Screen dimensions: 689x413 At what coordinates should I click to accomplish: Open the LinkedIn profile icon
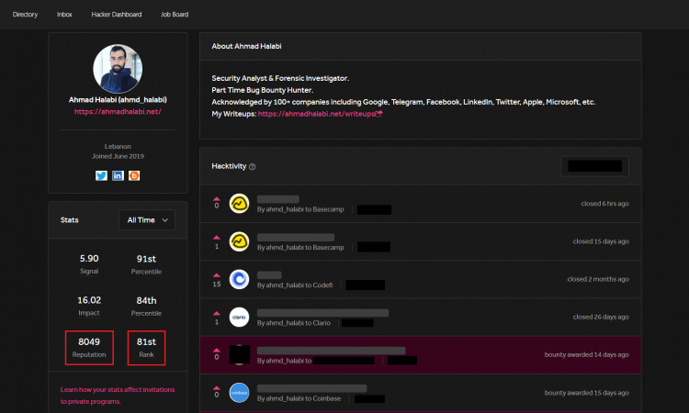click(x=118, y=175)
